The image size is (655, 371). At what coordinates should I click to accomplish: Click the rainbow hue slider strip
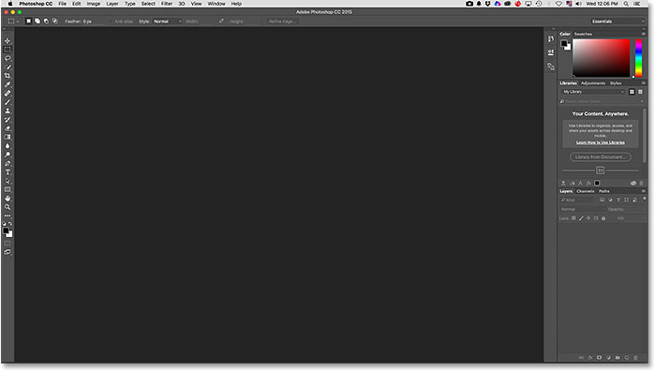pos(638,58)
